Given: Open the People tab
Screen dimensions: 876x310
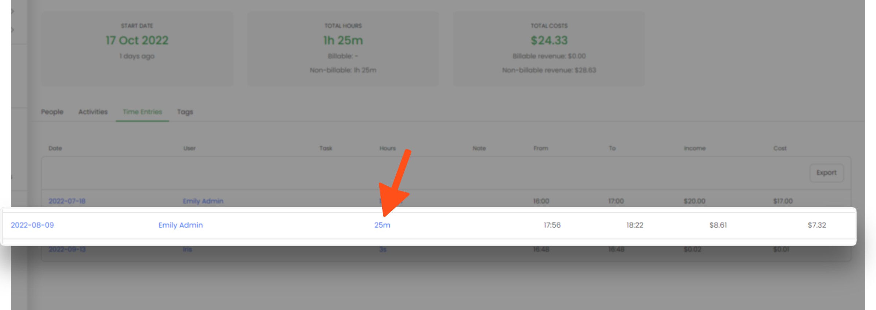Looking at the screenshot, I should coord(52,112).
